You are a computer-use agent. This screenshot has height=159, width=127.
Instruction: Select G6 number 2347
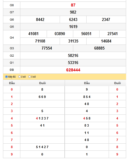(106, 19)
